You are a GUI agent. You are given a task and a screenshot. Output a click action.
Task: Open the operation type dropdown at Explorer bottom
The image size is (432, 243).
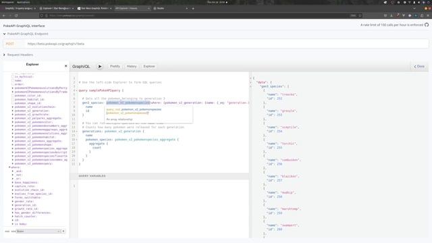click(x=38, y=231)
